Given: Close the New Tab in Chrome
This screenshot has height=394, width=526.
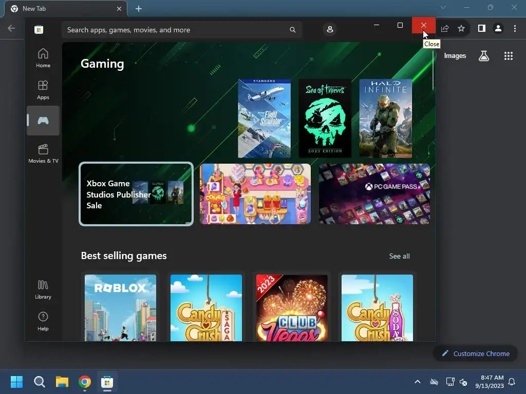Looking at the screenshot, I should click(x=119, y=9).
